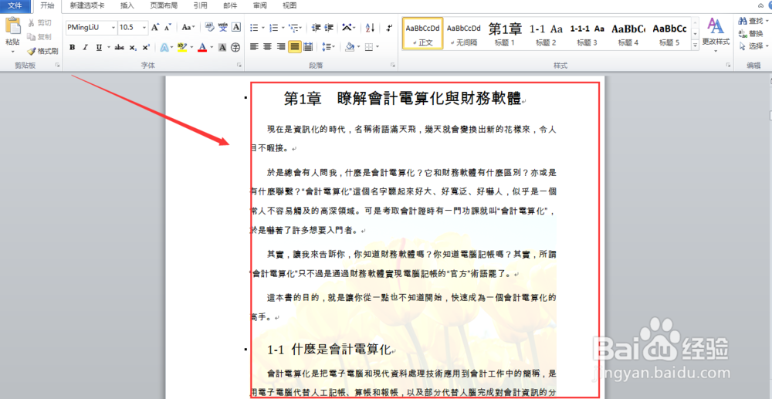The height and width of the screenshot is (399, 772).
Task: Activate the Format Painter (格式刷)
Action: (42, 51)
